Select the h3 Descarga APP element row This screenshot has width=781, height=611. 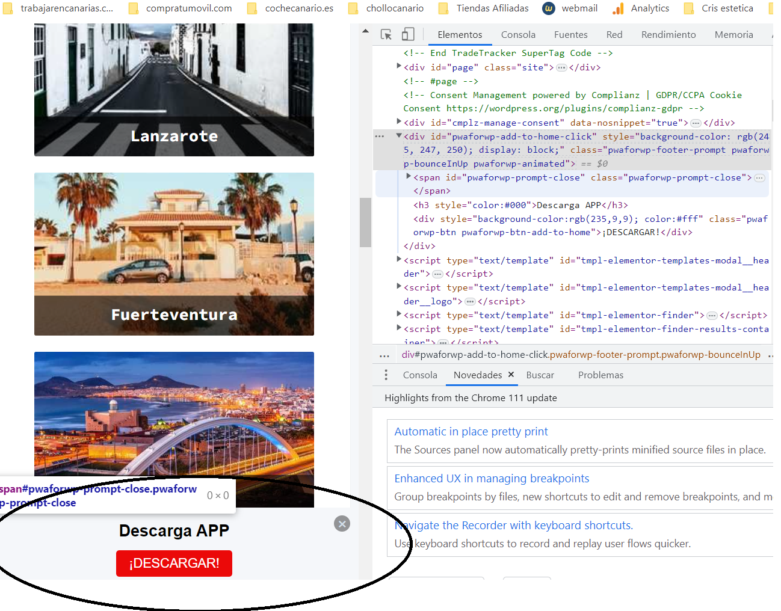520,206
